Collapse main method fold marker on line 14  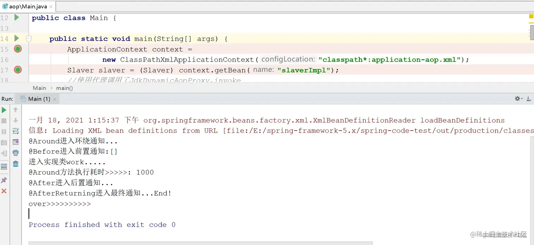tap(29, 39)
